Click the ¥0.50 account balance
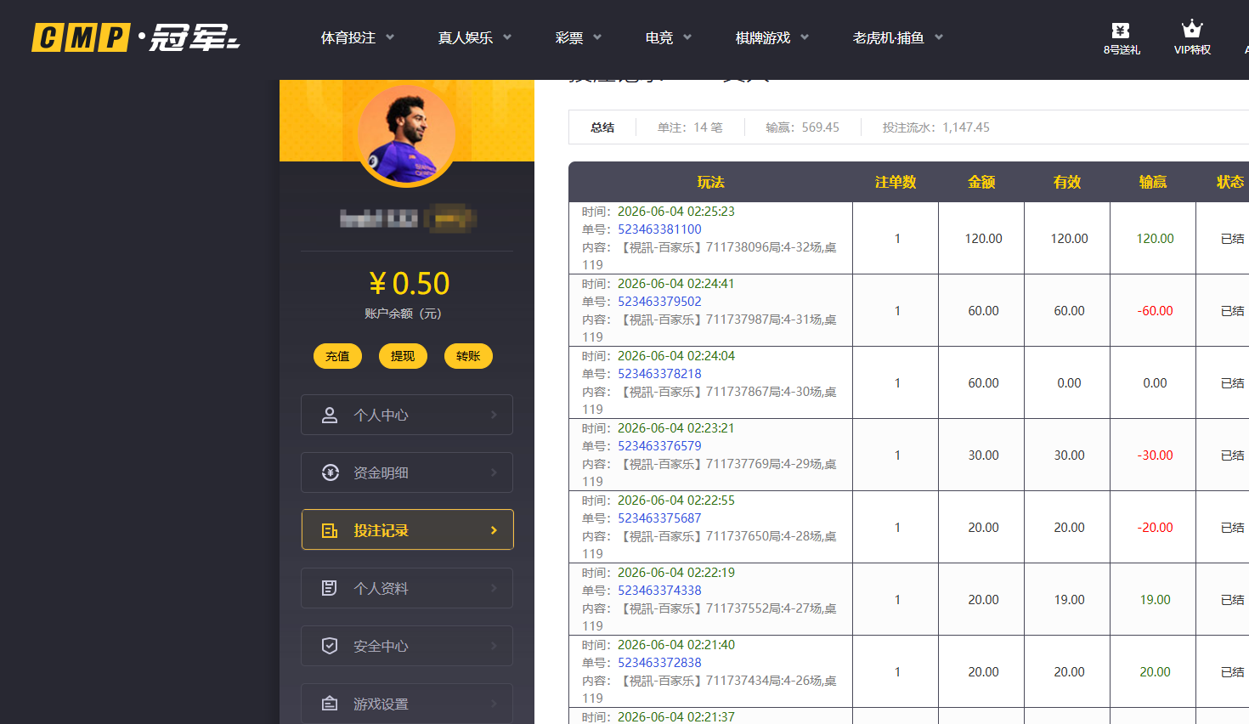The height and width of the screenshot is (724, 1249). [x=410, y=283]
